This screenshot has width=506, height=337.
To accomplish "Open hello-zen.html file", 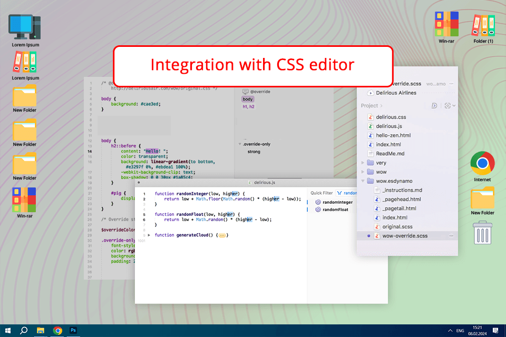I will [x=393, y=135].
